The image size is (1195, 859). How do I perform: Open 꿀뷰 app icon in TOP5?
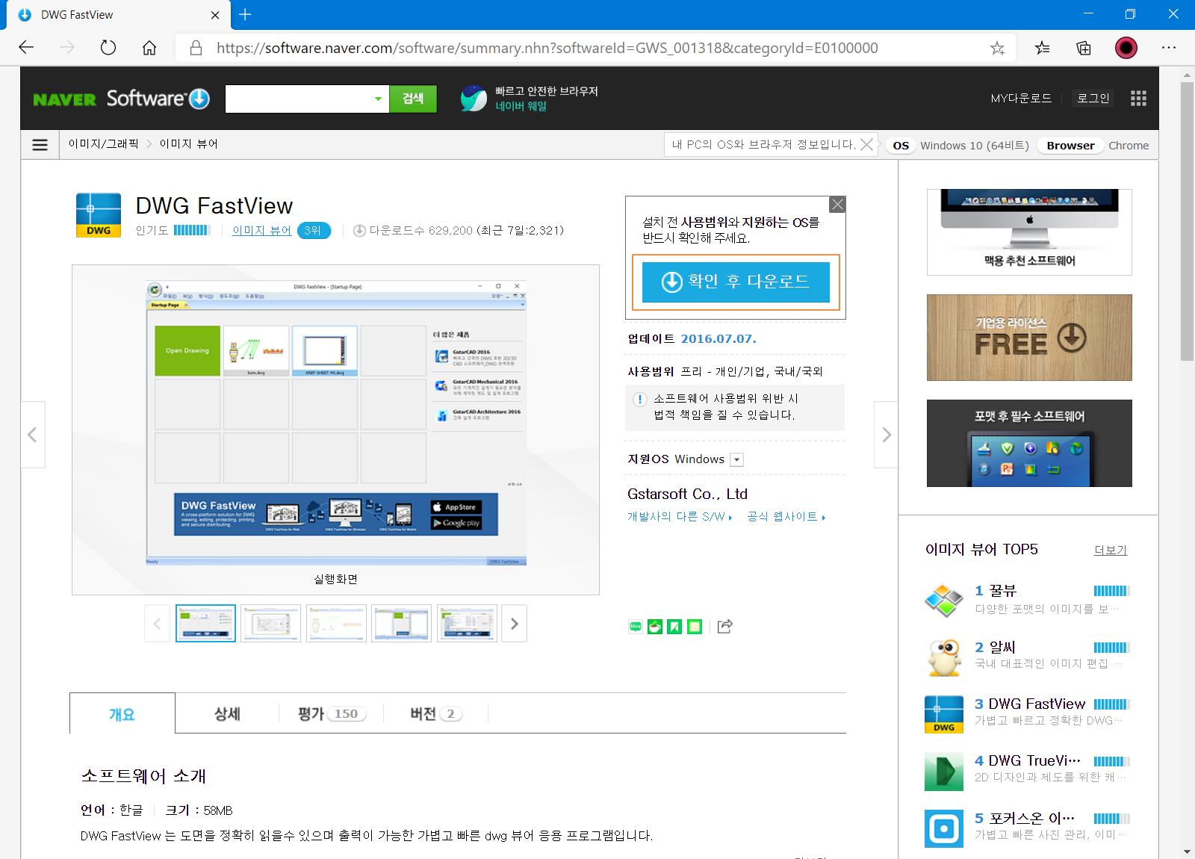point(944,600)
